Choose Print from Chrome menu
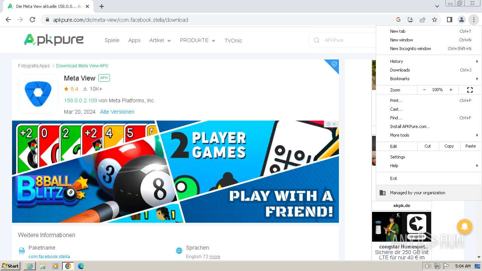The image size is (482, 271). tap(429, 100)
